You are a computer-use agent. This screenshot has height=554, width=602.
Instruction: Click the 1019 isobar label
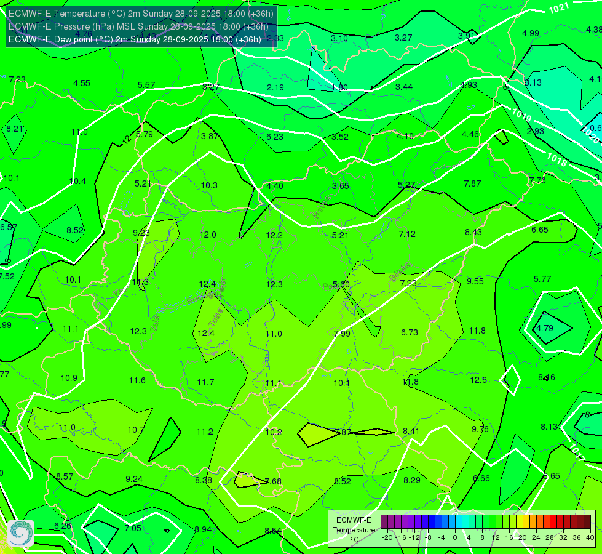(x=522, y=114)
